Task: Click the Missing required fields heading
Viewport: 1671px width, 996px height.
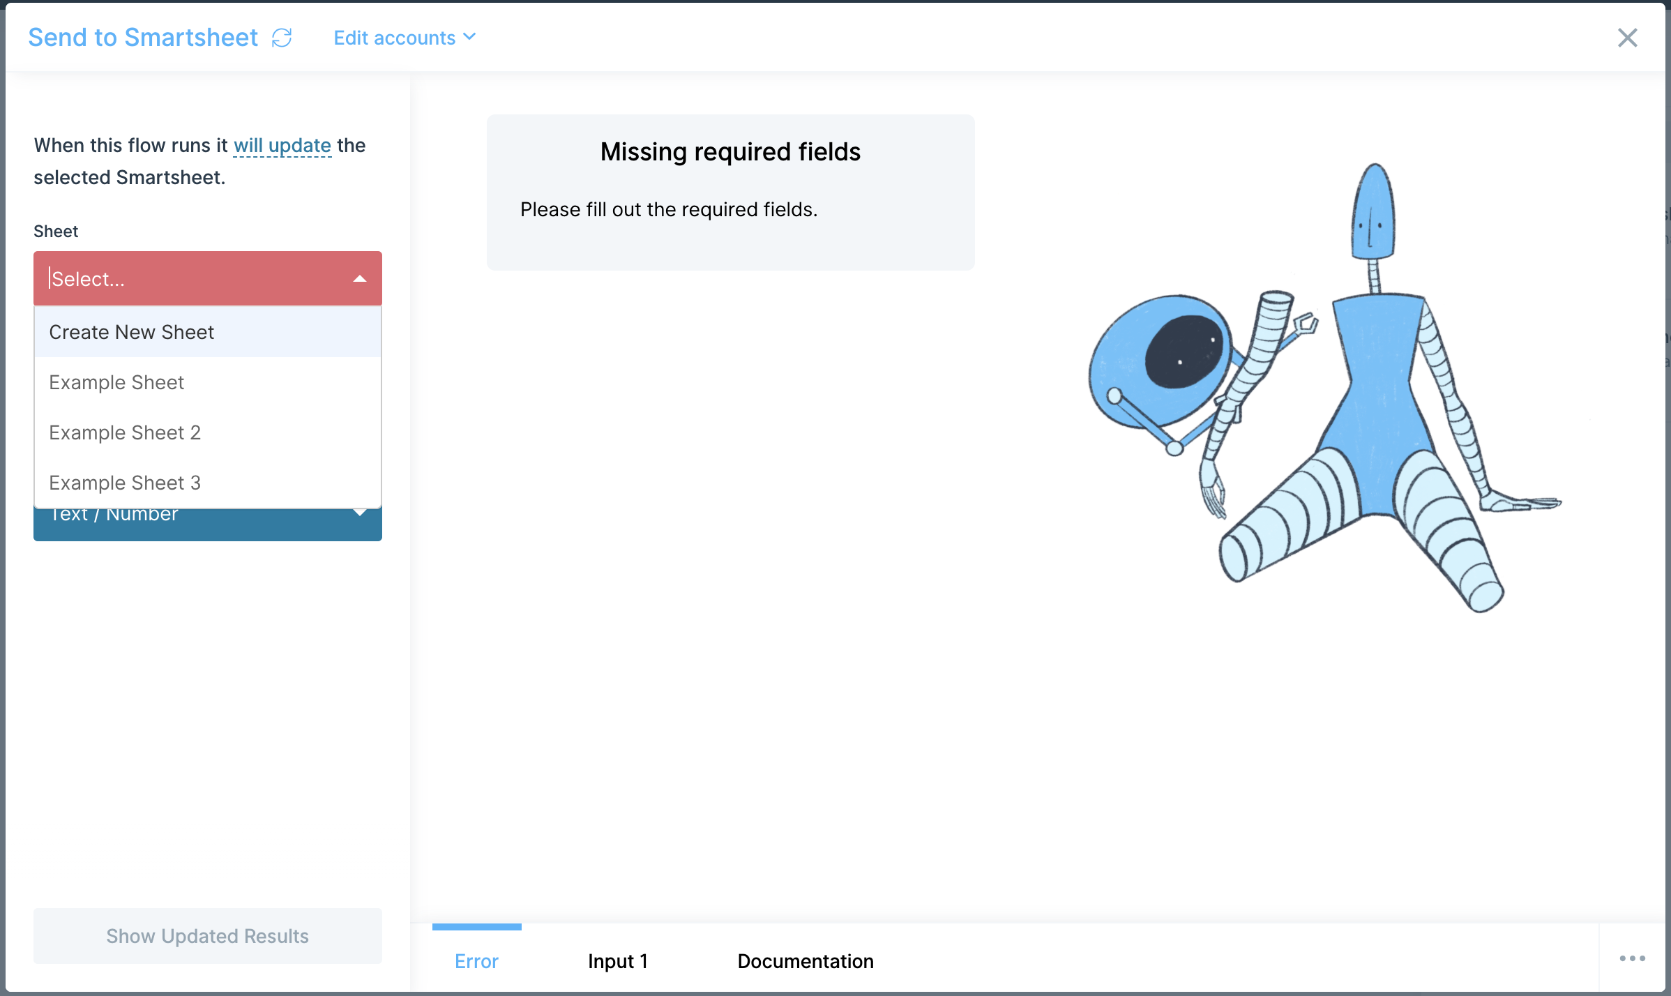Action: 730,152
